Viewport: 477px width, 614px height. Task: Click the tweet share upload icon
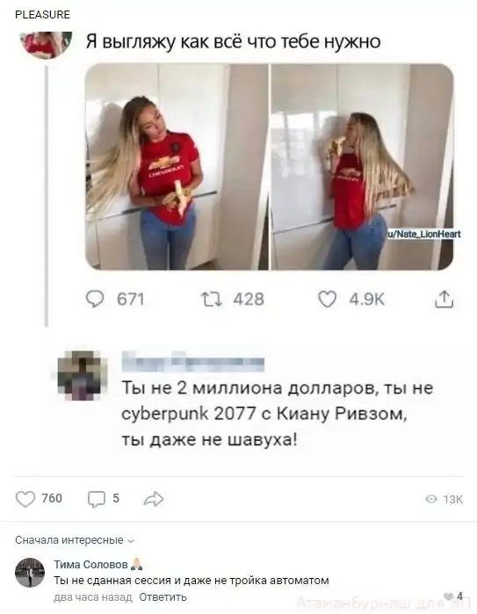pos(444,300)
